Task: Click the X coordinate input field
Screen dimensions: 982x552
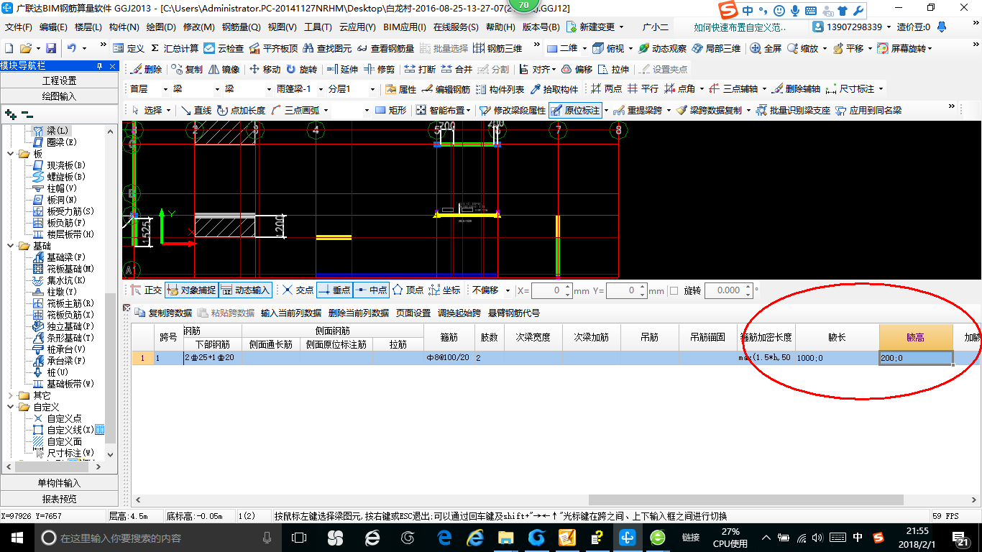Action: pos(551,290)
